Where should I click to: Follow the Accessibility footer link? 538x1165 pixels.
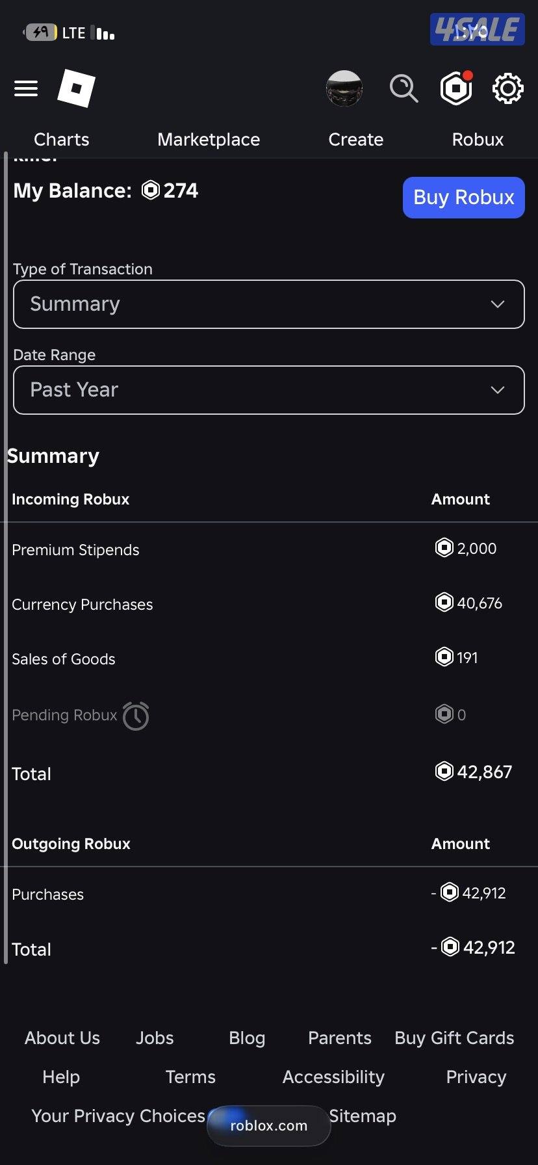coord(333,1077)
